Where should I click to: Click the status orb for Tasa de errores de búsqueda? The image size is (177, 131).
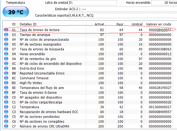pyautogui.click(x=6, y=49)
